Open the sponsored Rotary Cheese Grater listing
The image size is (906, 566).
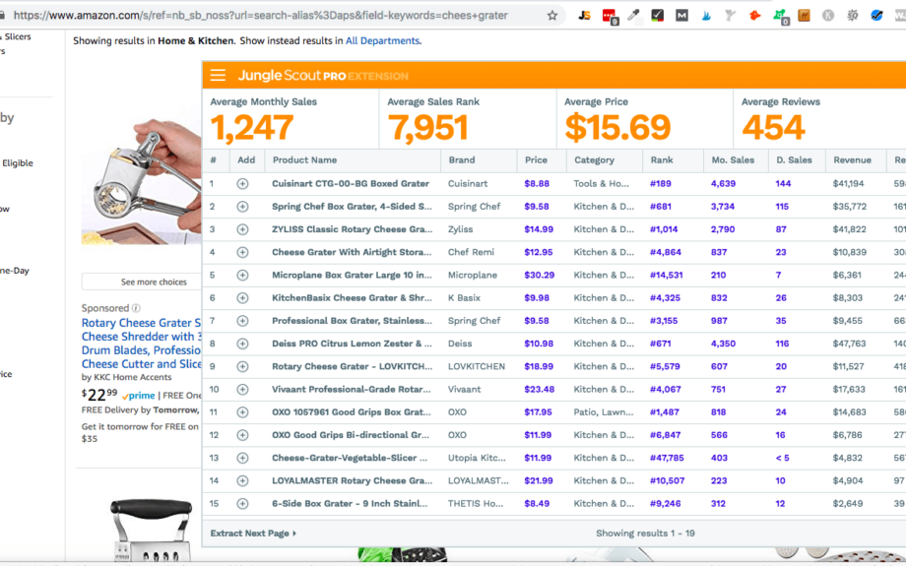(141, 344)
